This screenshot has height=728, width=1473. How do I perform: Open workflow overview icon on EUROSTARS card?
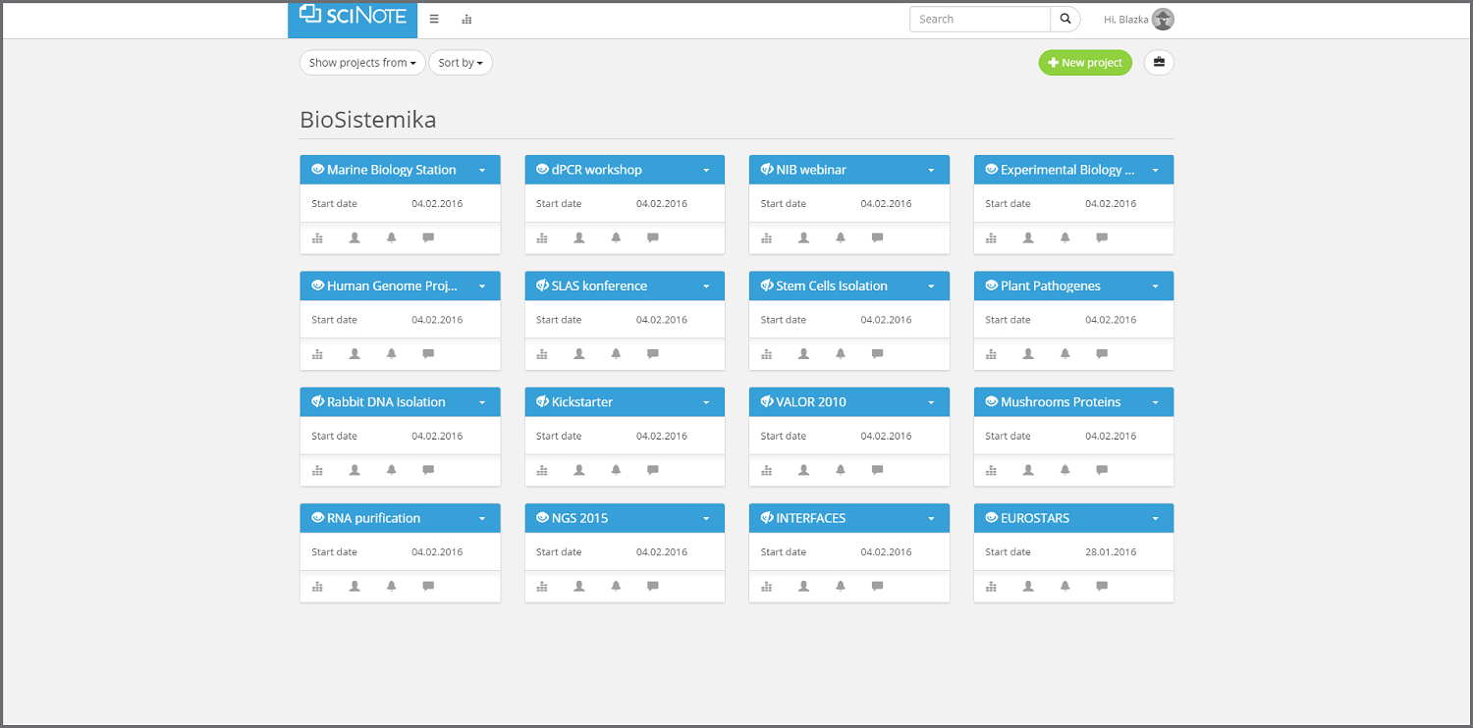pyautogui.click(x=991, y=586)
